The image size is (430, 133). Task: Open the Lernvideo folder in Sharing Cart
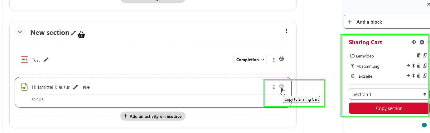(365, 56)
